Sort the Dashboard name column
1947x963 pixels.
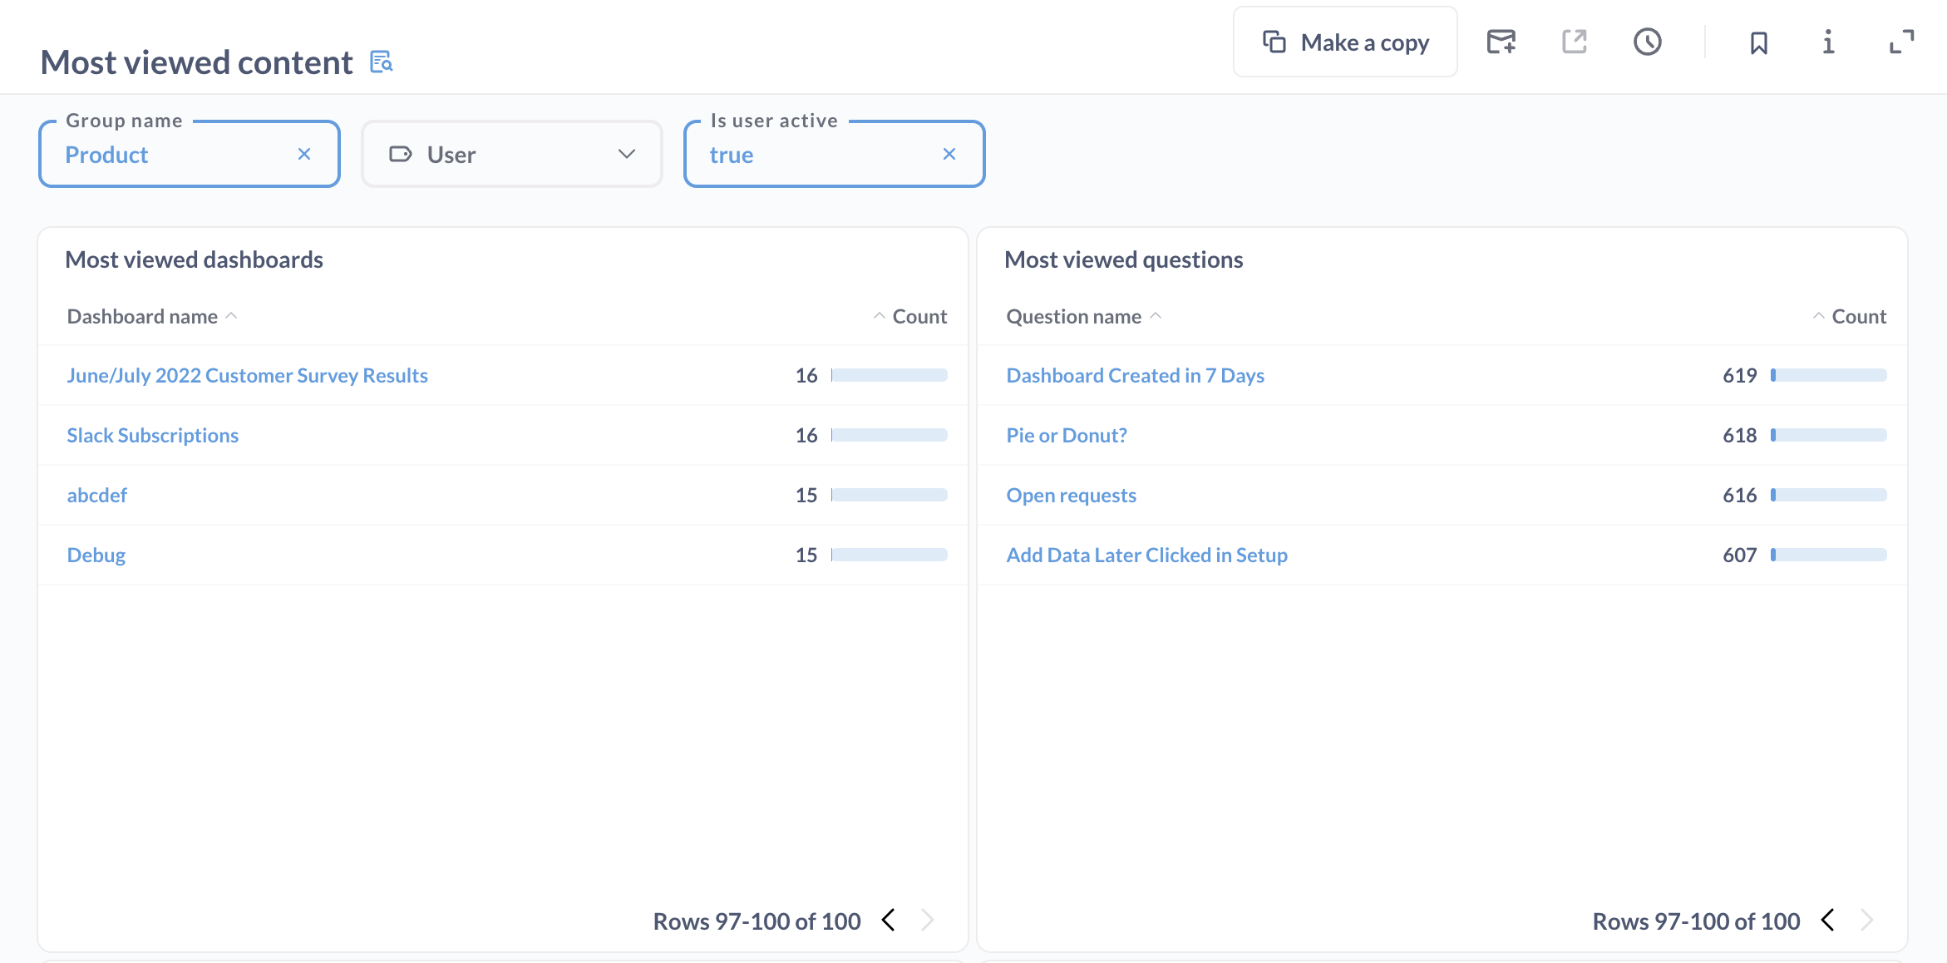pos(142,316)
